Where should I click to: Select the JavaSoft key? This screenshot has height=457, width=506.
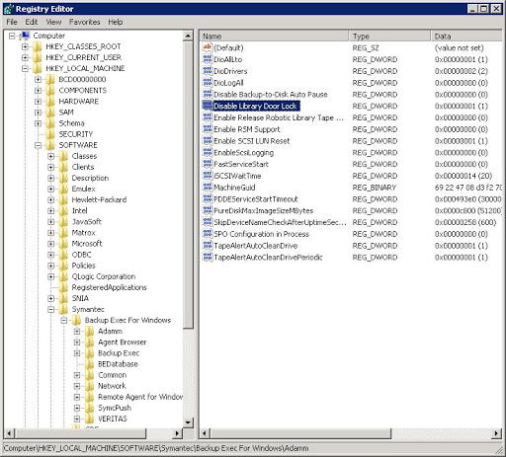(86, 222)
